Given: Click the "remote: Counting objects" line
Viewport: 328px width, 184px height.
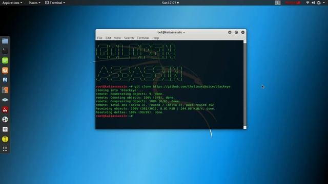Looking at the screenshot, I should 135,98.
